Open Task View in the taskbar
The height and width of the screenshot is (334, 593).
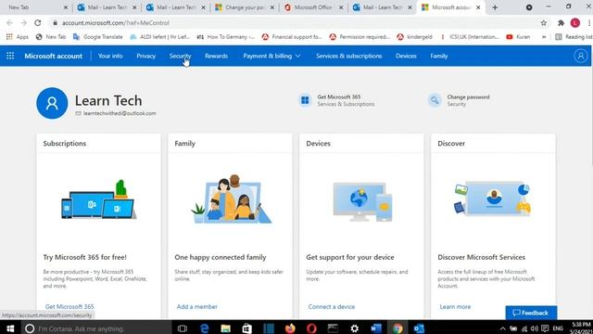click(x=183, y=328)
